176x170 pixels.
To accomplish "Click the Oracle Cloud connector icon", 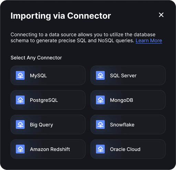I will point(100,149).
